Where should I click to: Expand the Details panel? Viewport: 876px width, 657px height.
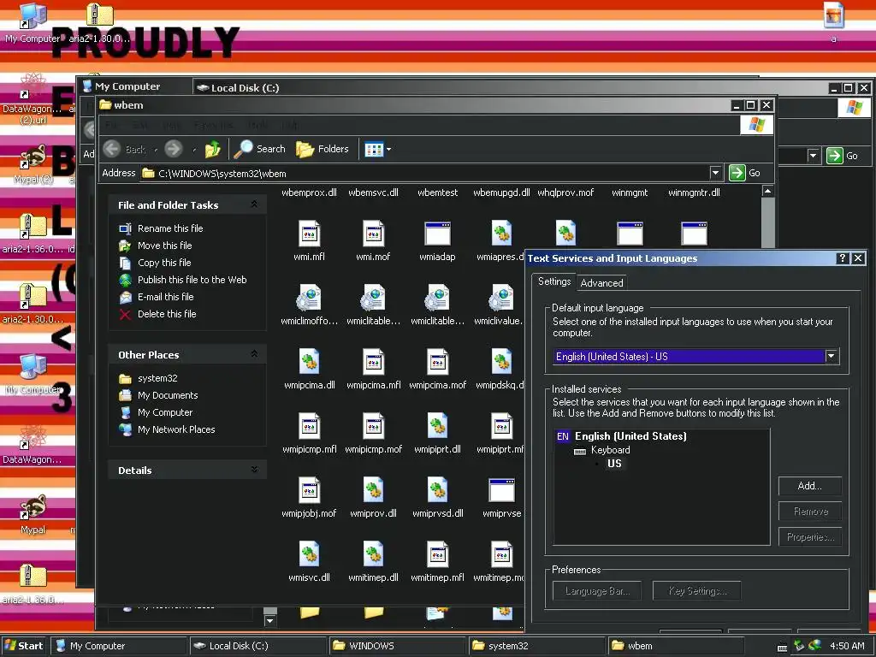(x=254, y=470)
